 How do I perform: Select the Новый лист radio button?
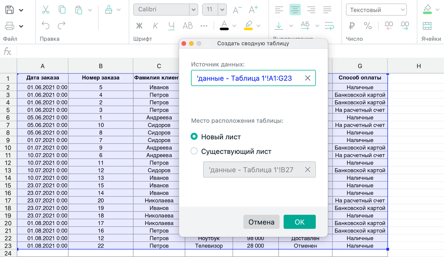click(194, 136)
